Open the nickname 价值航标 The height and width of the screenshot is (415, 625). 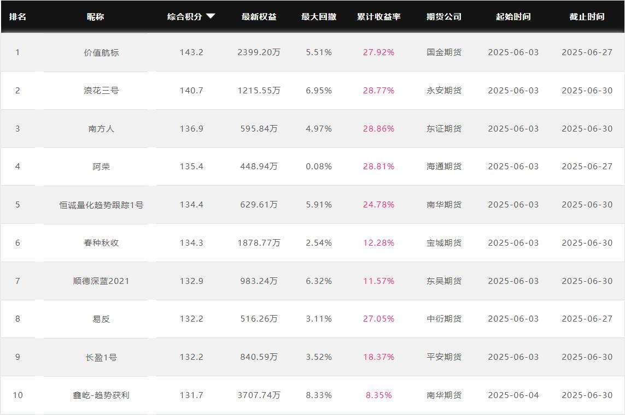tap(101, 52)
